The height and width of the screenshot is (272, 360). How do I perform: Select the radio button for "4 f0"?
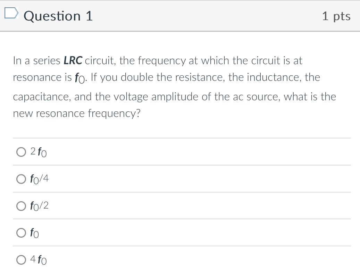click(x=21, y=260)
